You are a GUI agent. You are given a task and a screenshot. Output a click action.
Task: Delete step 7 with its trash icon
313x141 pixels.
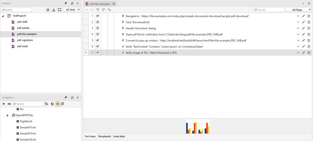click(x=309, y=53)
